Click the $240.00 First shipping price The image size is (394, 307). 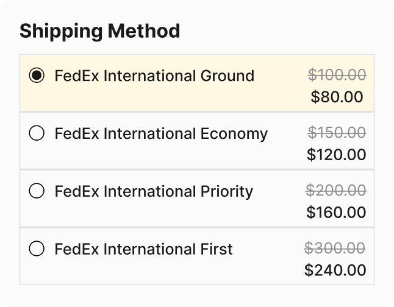pyautogui.click(x=335, y=270)
